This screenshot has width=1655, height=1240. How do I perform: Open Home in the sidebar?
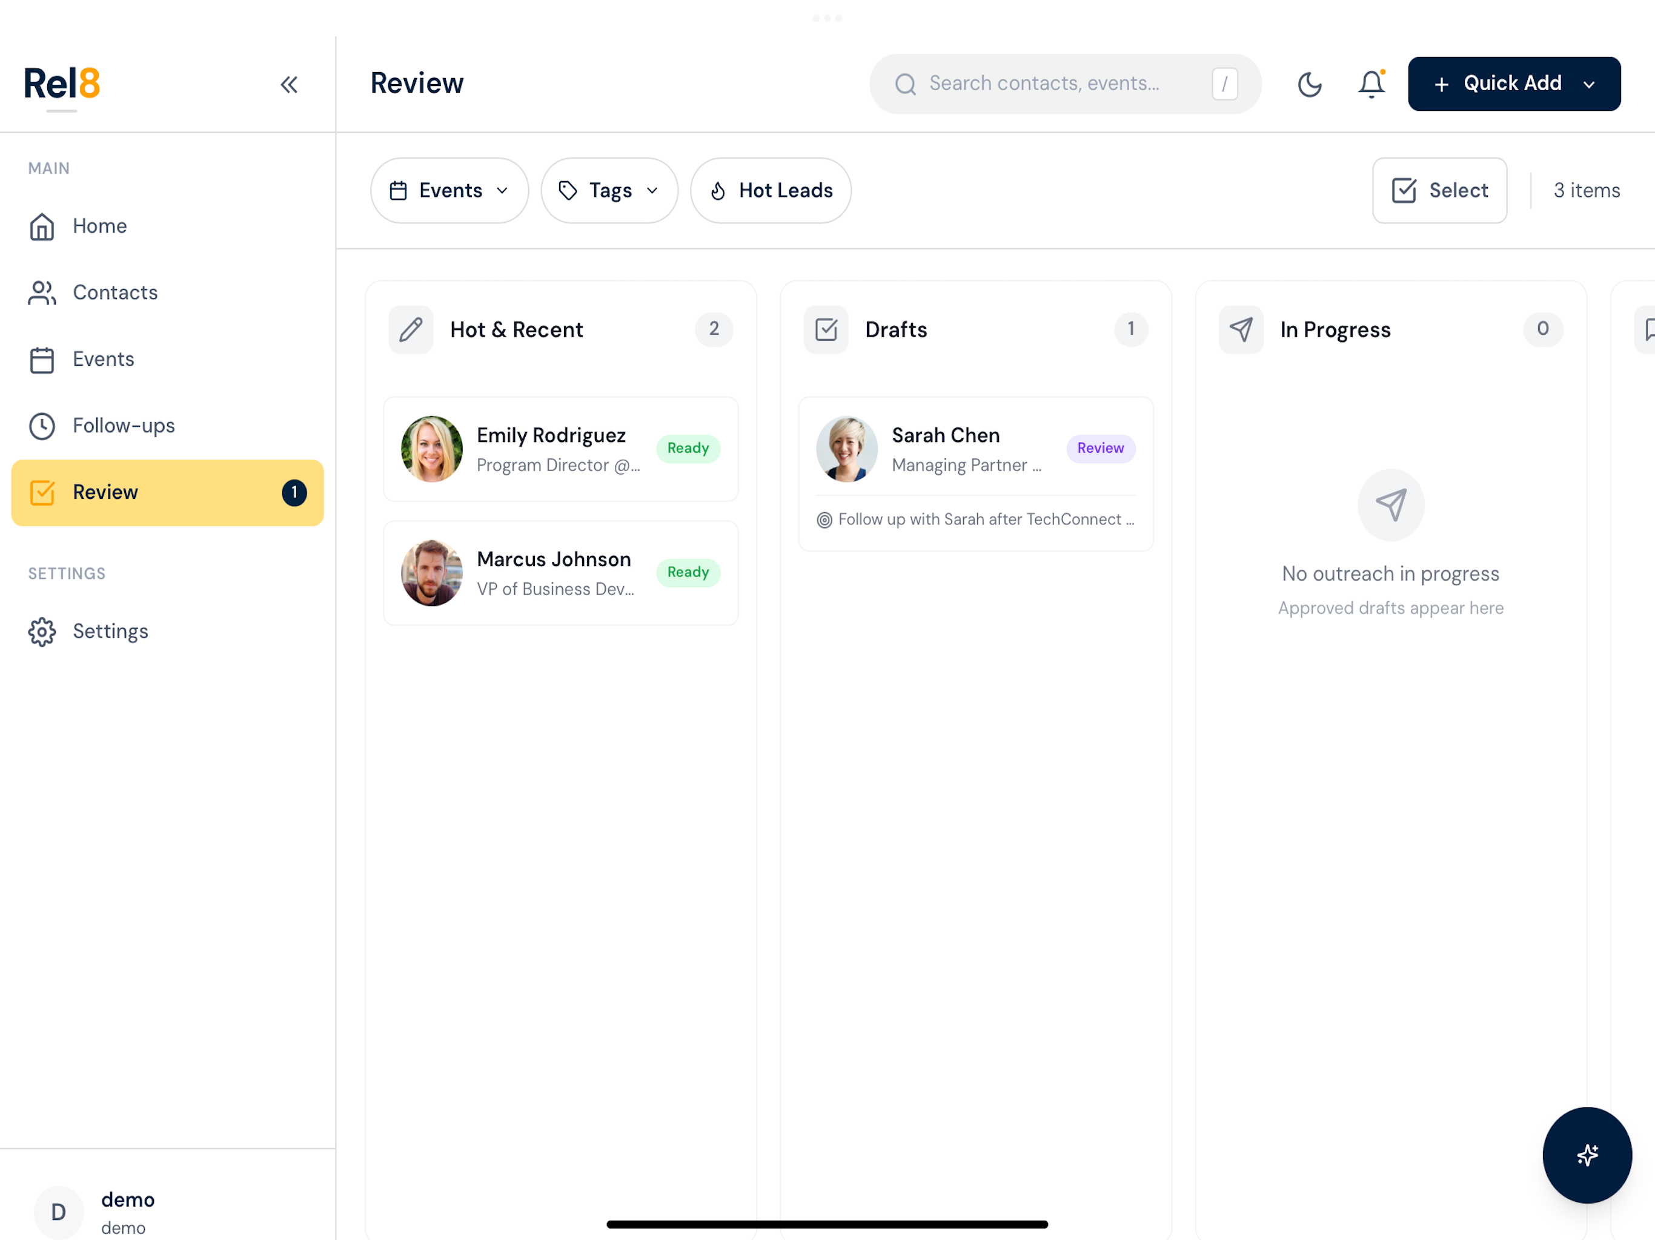coord(168,226)
